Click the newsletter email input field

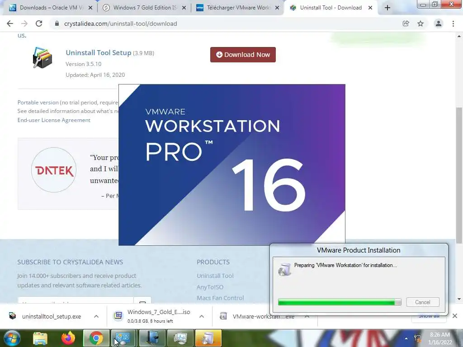pyautogui.click(x=76, y=300)
